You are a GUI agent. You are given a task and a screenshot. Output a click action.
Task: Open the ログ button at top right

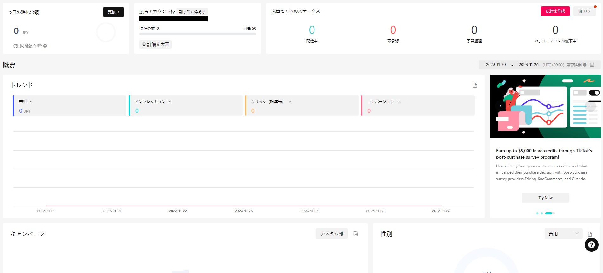(x=584, y=11)
